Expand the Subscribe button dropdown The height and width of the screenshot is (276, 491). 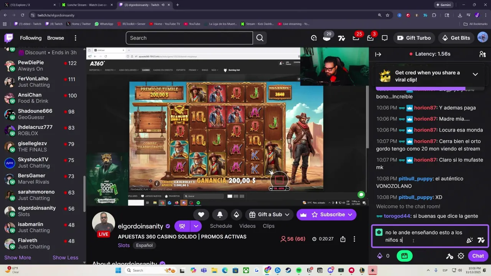point(350,215)
